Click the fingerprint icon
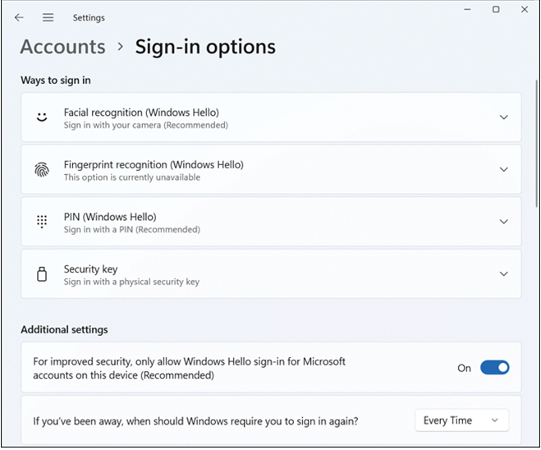541x450 pixels. 42,169
